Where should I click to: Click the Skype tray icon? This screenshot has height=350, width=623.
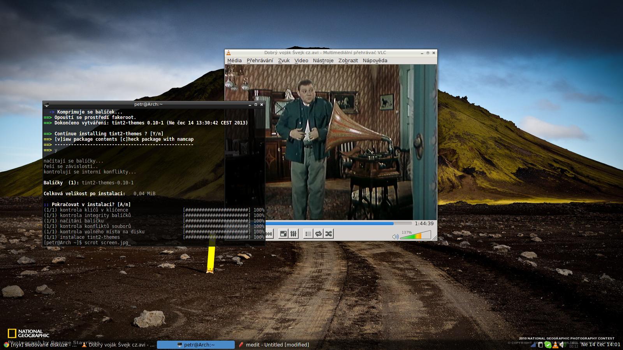(548, 345)
